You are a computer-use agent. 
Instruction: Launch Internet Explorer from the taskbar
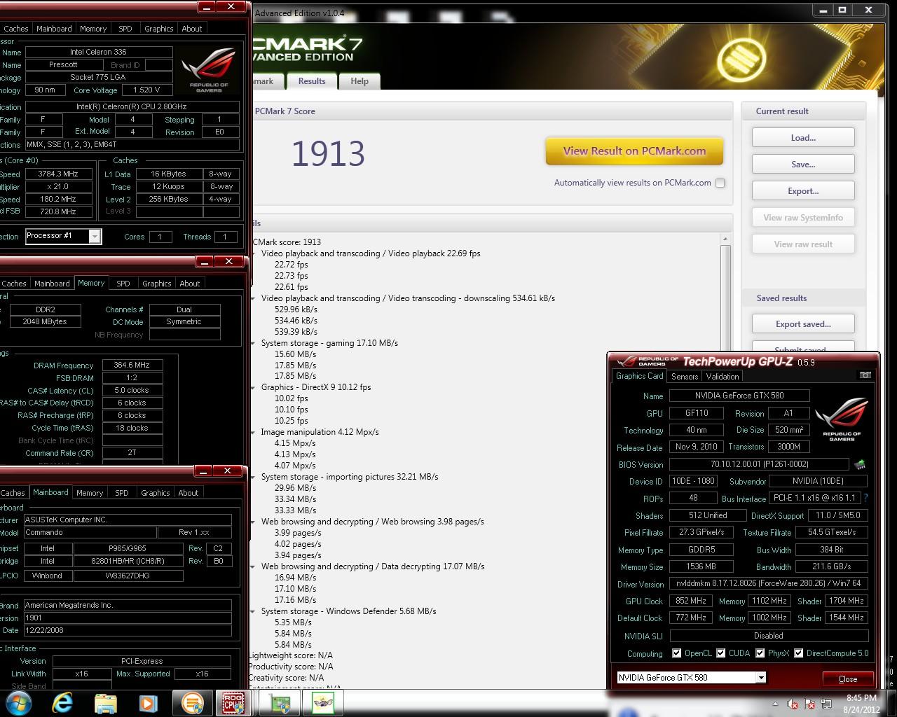[x=62, y=703]
